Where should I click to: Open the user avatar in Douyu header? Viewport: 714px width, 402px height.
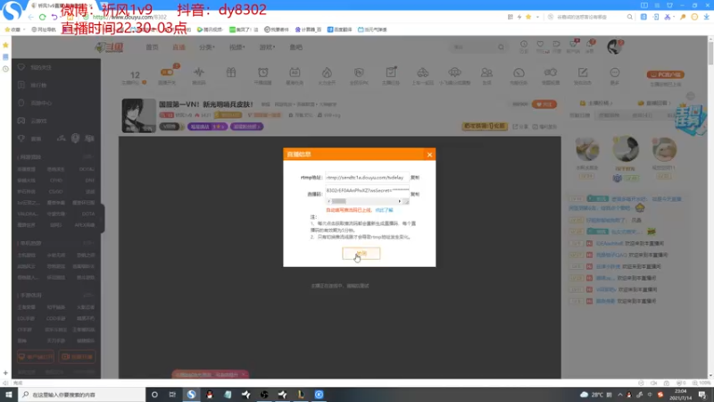coord(614,47)
